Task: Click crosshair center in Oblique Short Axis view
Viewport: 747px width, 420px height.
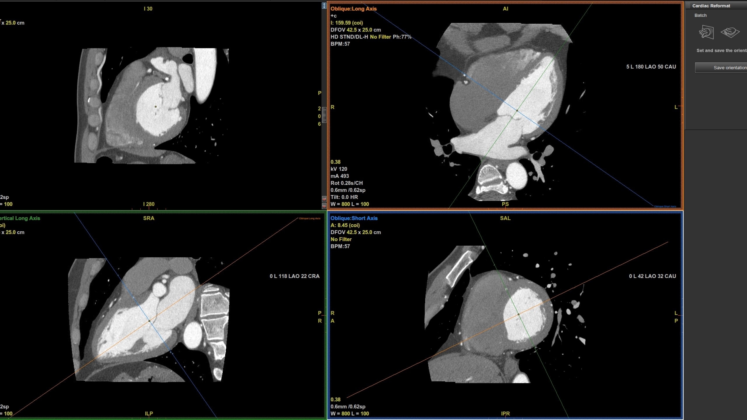Action: point(519,314)
